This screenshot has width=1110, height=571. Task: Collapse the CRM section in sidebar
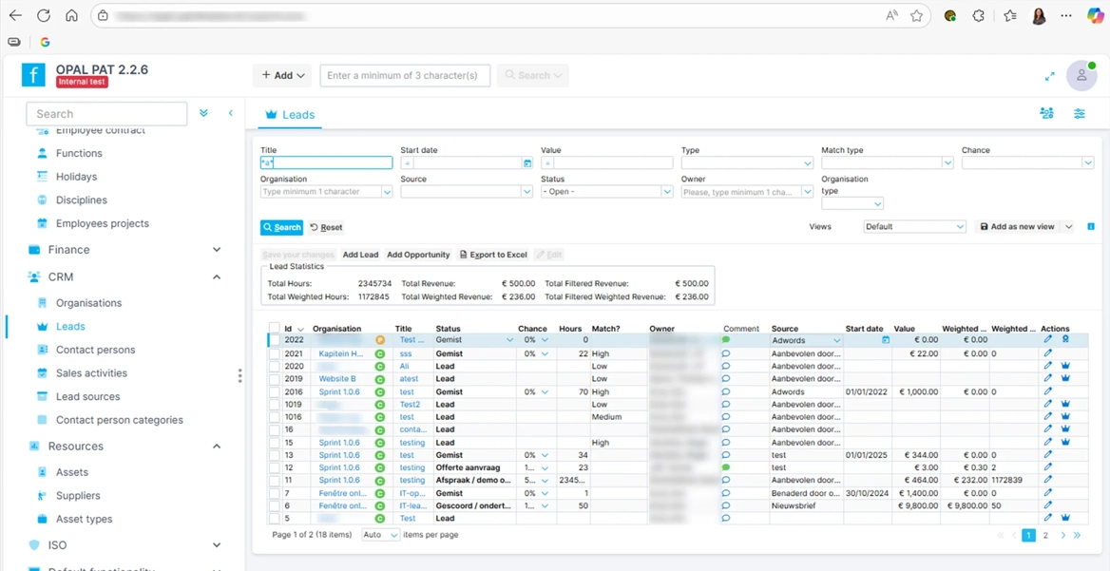tap(217, 277)
